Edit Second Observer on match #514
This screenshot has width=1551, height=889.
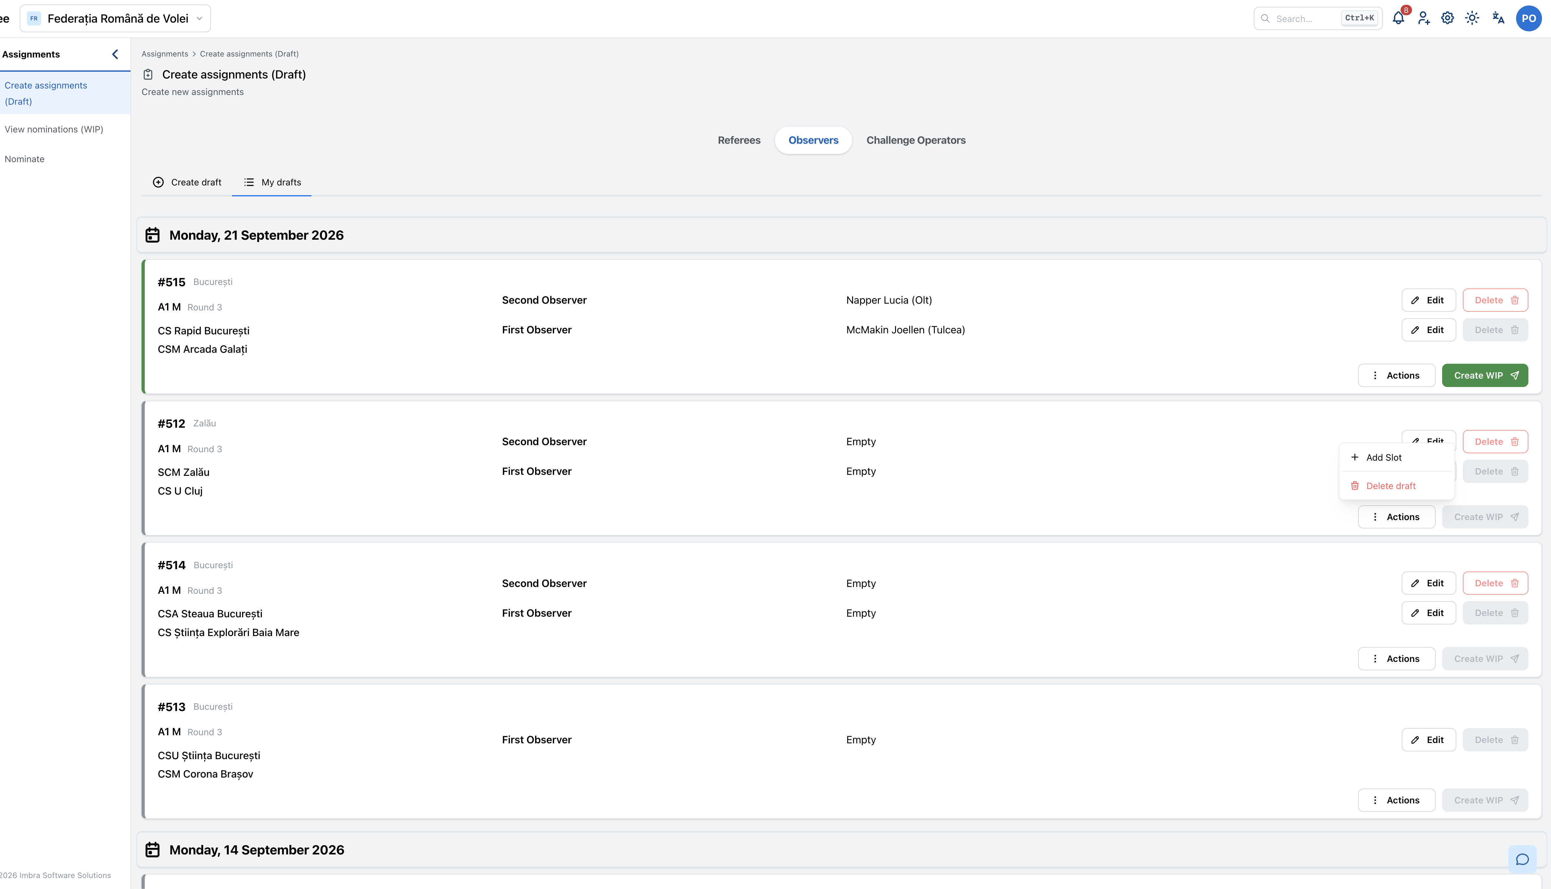1428,583
